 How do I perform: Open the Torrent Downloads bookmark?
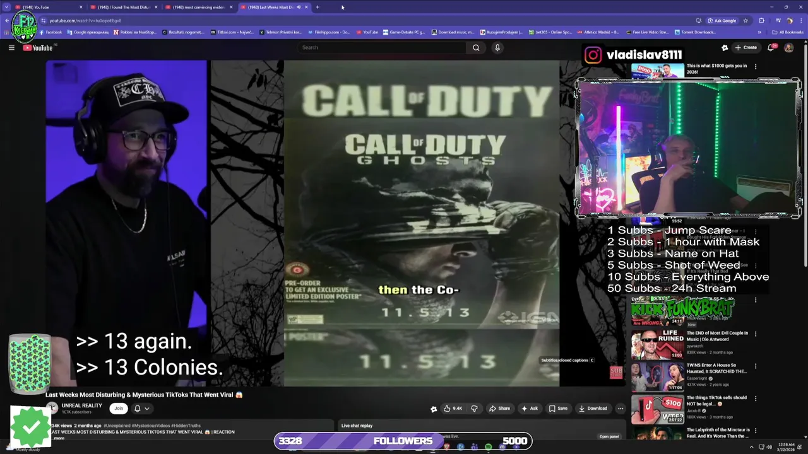pyautogui.click(x=694, y=32)
